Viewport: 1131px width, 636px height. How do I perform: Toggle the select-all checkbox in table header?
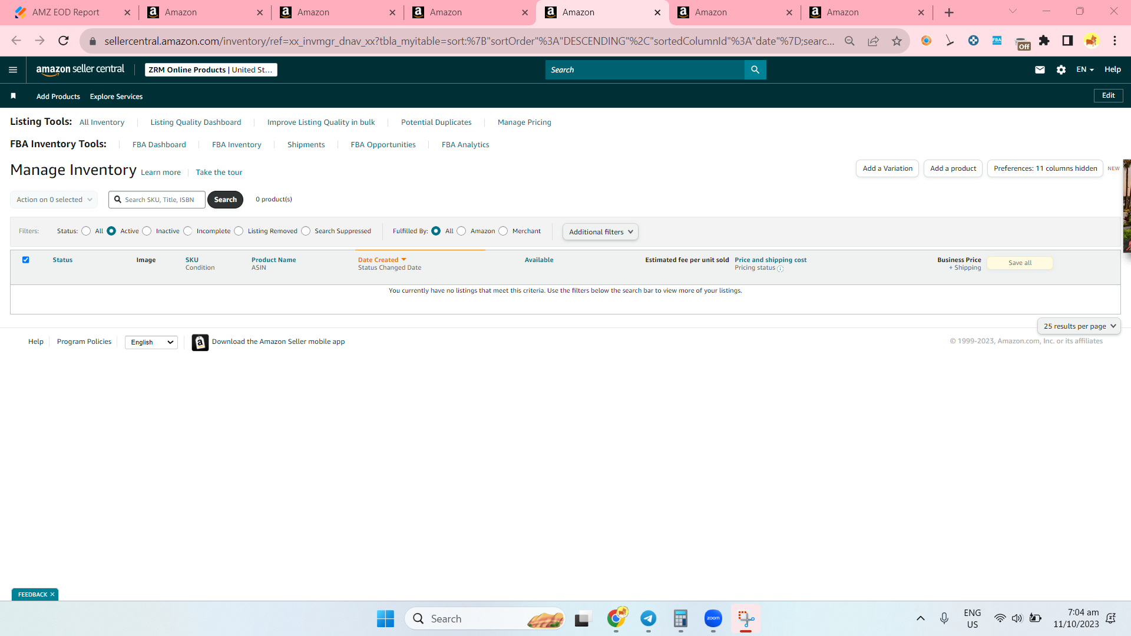pyautogui.click(x=26, y=260)
